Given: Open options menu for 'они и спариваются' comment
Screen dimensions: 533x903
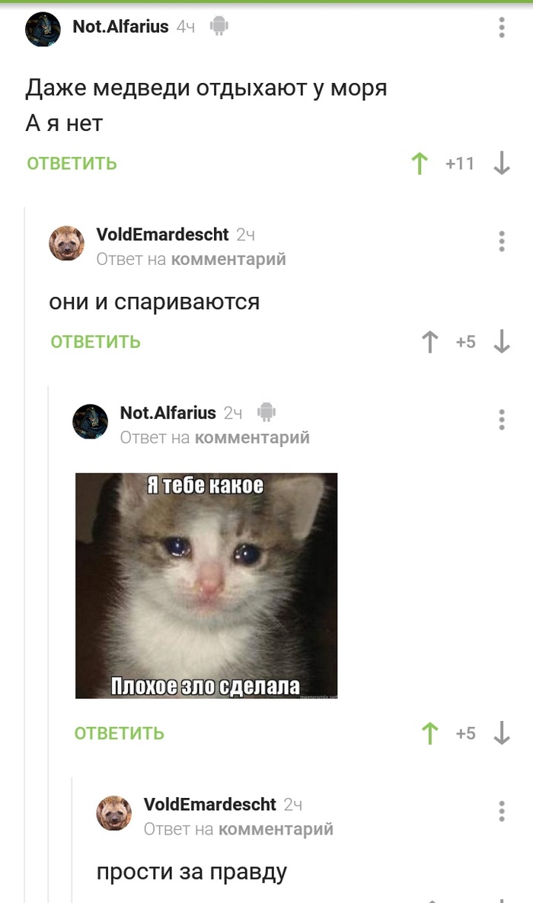Looking at the screenshot, I should click(502, 241).
